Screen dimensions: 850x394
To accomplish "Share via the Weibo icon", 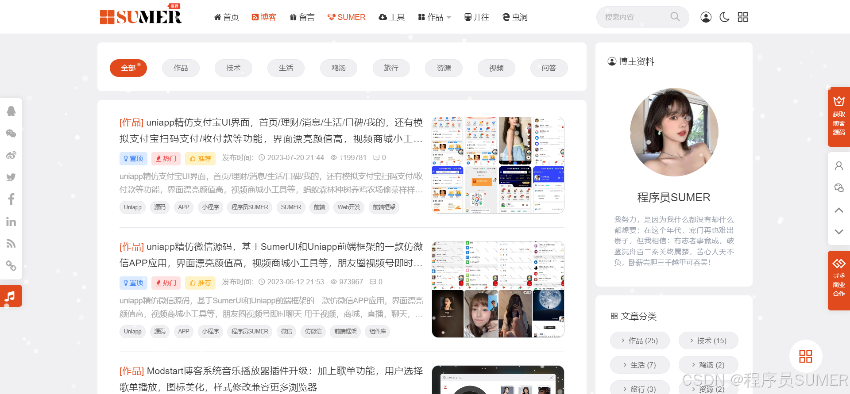I will tap(11, 155).
